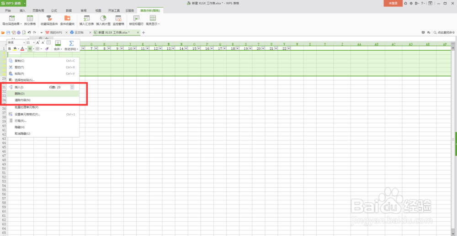
Task: Click the 插入汇总表 icon
Action: [86, 18]
